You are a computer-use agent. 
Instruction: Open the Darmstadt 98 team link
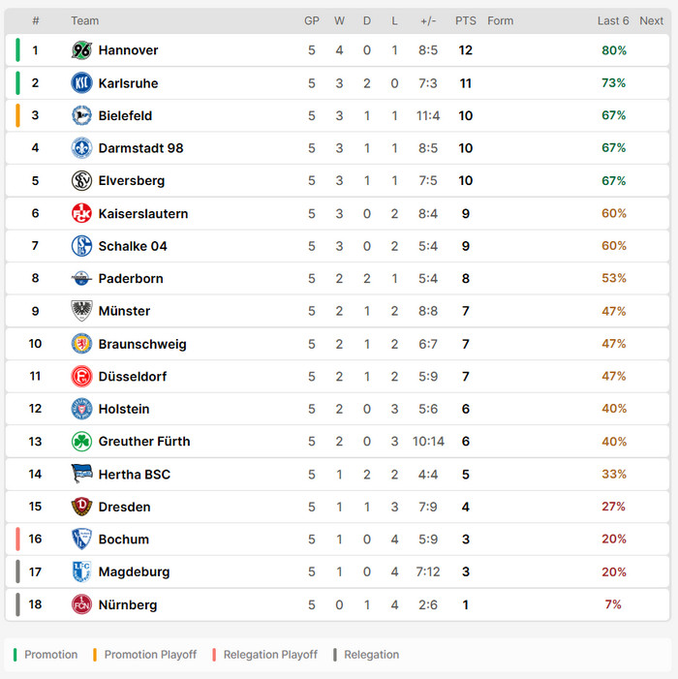click(x=140, y=148)
